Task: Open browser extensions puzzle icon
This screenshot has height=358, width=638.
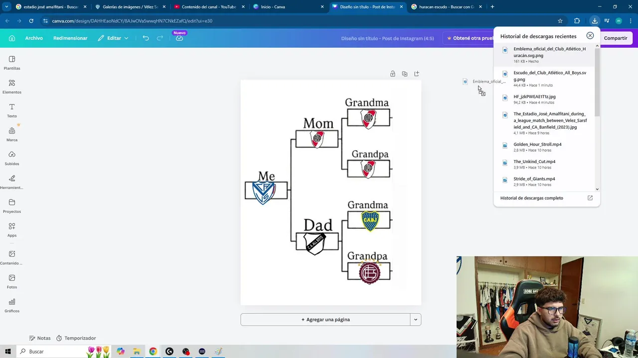Action: tap(577, 21)
